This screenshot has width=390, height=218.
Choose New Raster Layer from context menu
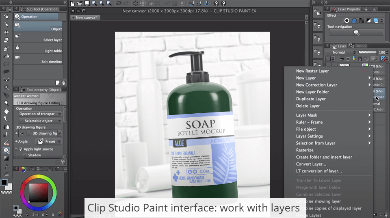(312, 71)
